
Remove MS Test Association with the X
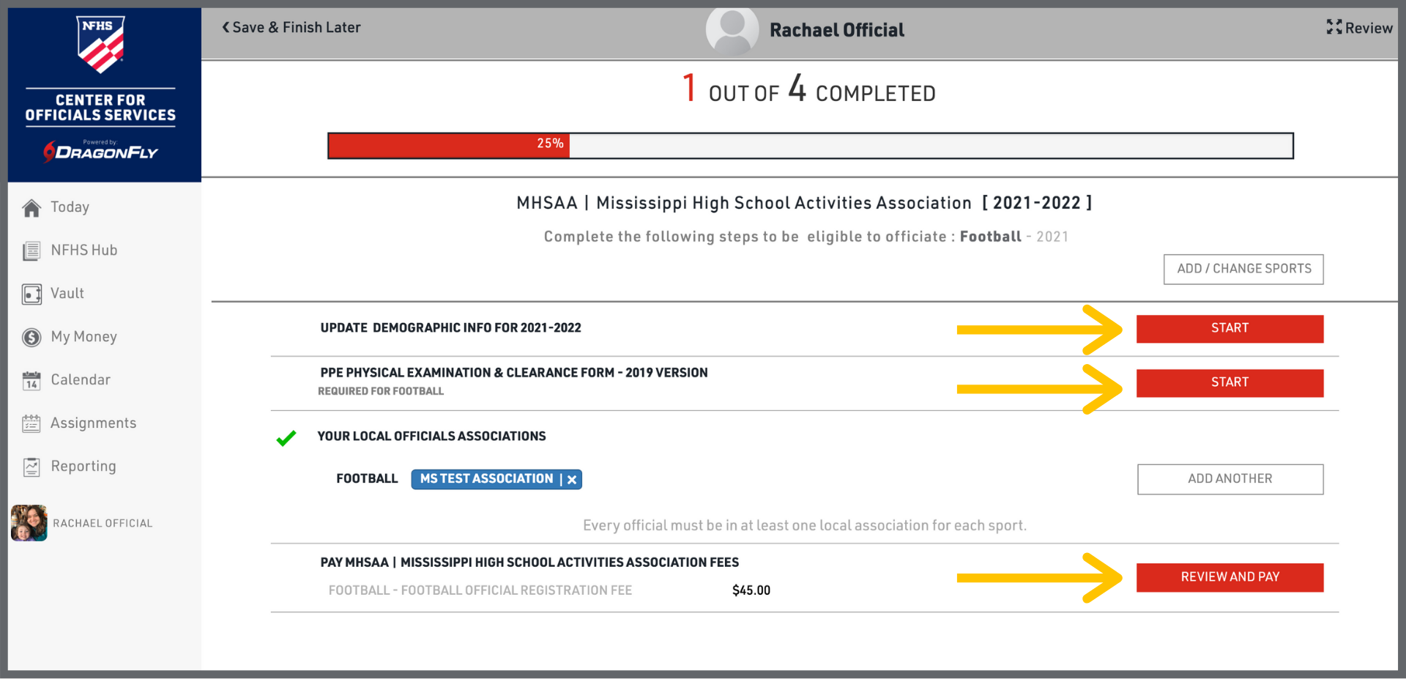pos(572,480)
